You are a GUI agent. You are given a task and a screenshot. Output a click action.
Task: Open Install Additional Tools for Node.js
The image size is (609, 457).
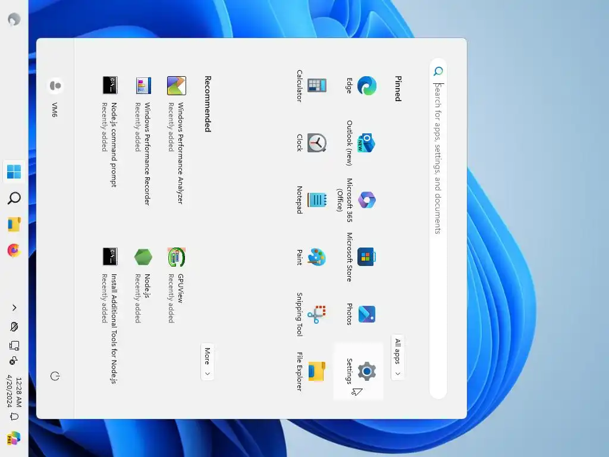(x=110, y=315)
